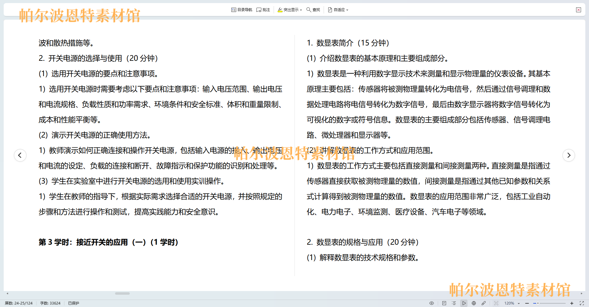This screenshot has height=307, width=589.
Task: Click the 屏数: 24-25/124 status entry
Action: 19,303
